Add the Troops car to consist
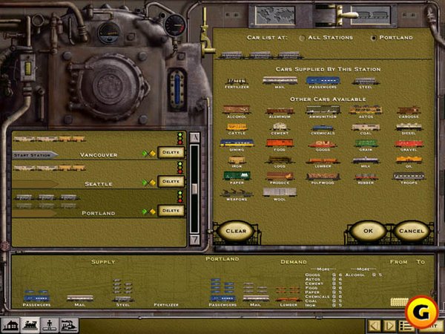 407,177
